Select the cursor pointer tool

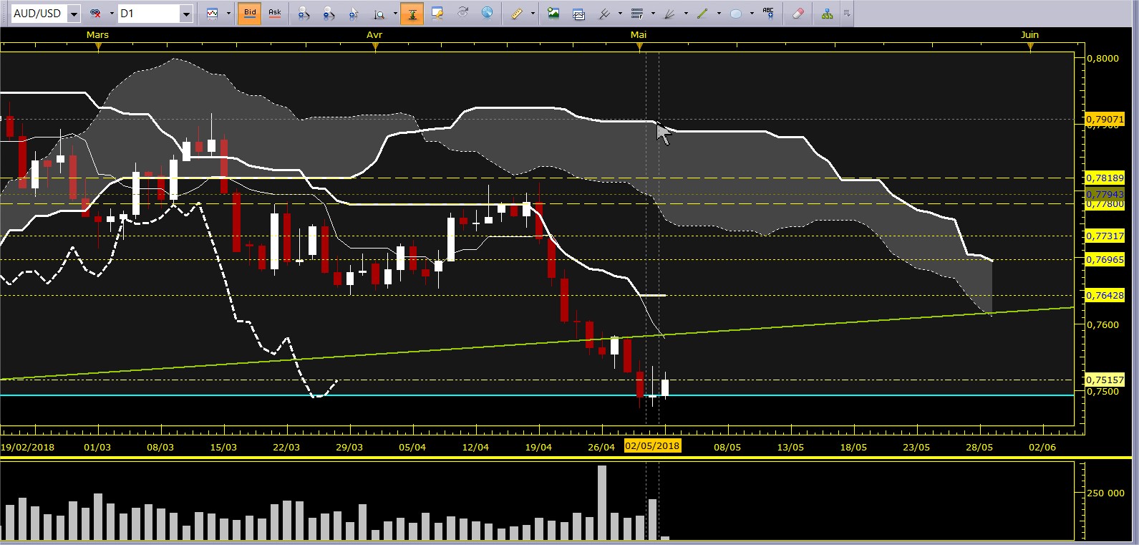click(x=354, y=13)
